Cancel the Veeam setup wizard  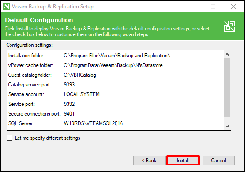[219, 160]
